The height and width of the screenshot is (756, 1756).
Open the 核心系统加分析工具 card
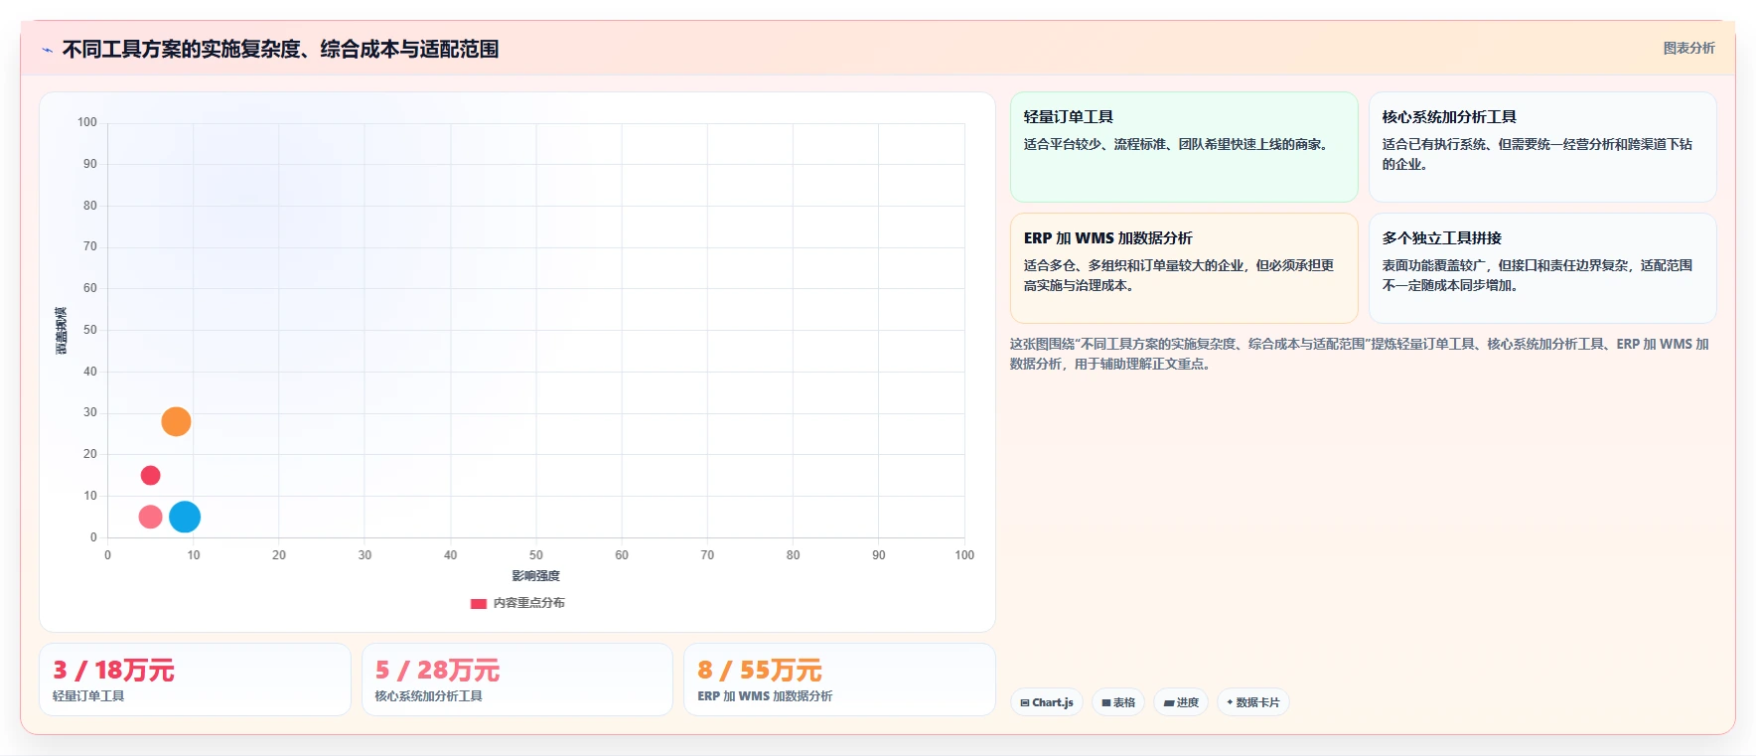(x=1542, y=147)
